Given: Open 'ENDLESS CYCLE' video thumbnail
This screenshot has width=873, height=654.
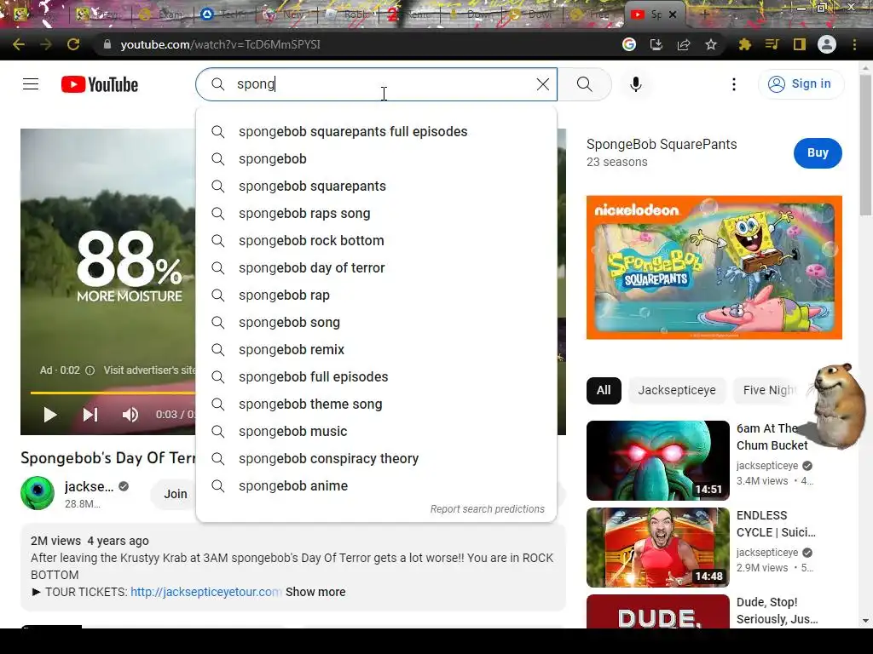Looking at the screenshot, I should coord(658,548).
